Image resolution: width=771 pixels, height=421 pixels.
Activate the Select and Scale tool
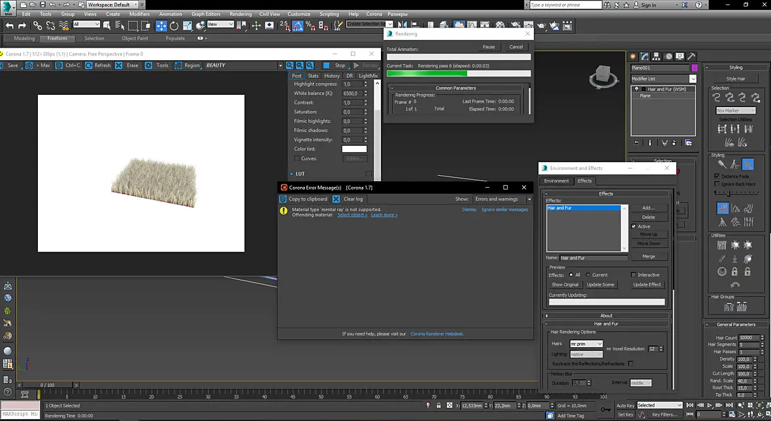click(188, 25)
